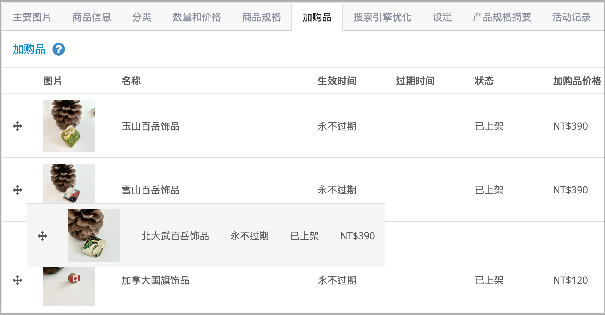Image resolution: width=605 pixels, height=315 pixels.
Task: Open the 设定 tab
Action: 442,17
